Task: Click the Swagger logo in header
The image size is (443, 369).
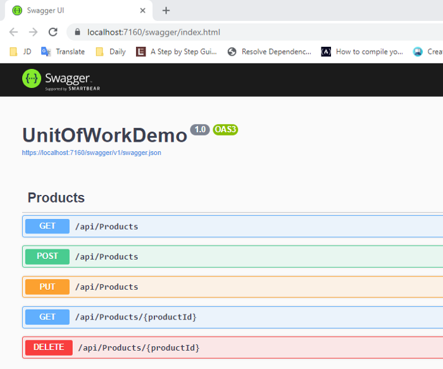Action: (61, 79)
